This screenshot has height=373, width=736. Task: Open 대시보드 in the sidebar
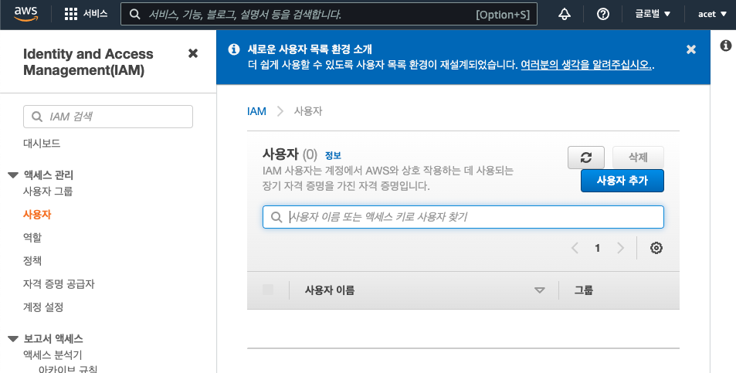click(x=42, y=143)
